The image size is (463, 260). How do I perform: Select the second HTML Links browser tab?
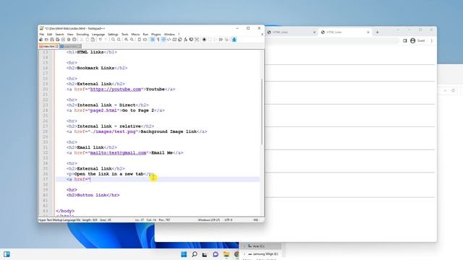[x=345, y=32]
